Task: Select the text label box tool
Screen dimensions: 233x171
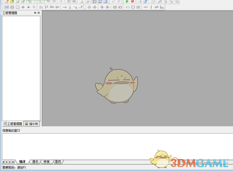Action: pyautogui.click(x=6, y=7)
